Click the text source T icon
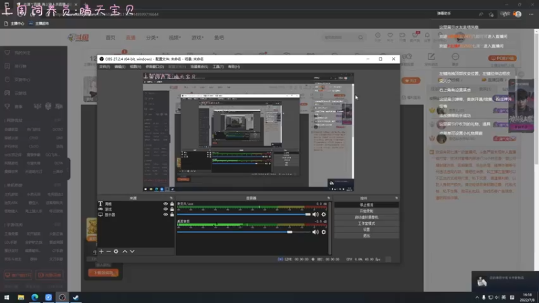539x303 pixels. click(x=100, y=204)
